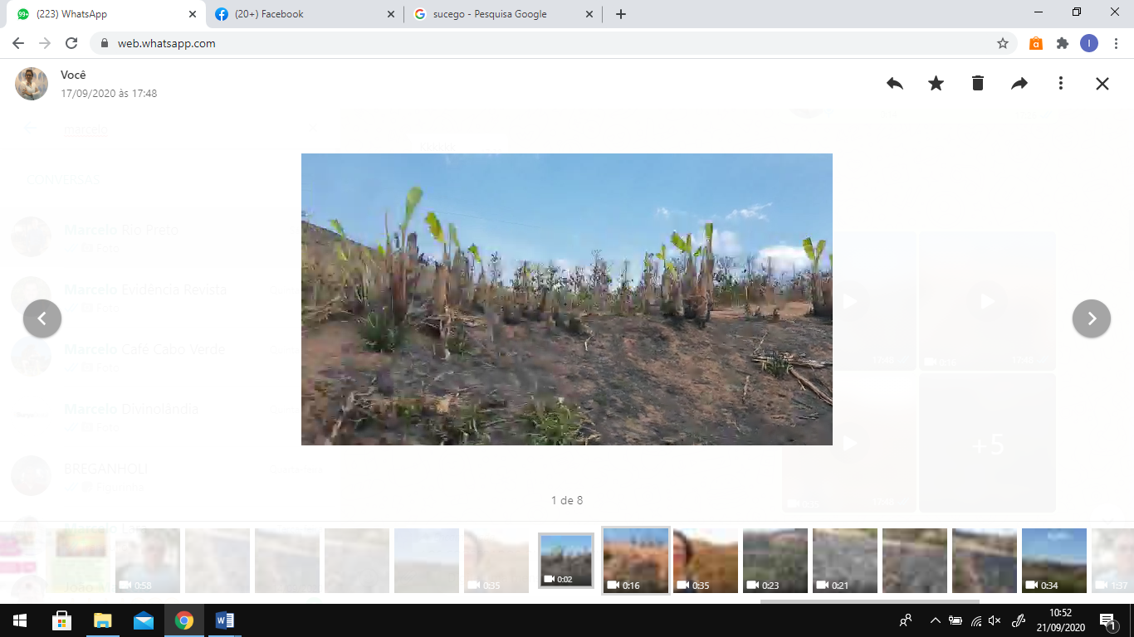The height and width of the screenshot is (637, 1134).
Task: Open Word from the taskbar
Action: [224, 620]
